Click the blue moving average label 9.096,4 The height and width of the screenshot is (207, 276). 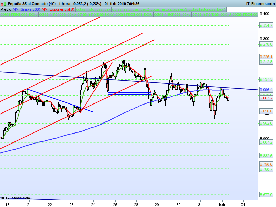(x=266, y=90)
